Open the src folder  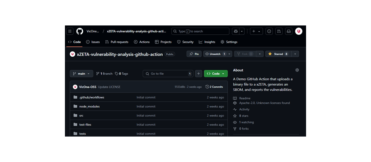point(81,115)
